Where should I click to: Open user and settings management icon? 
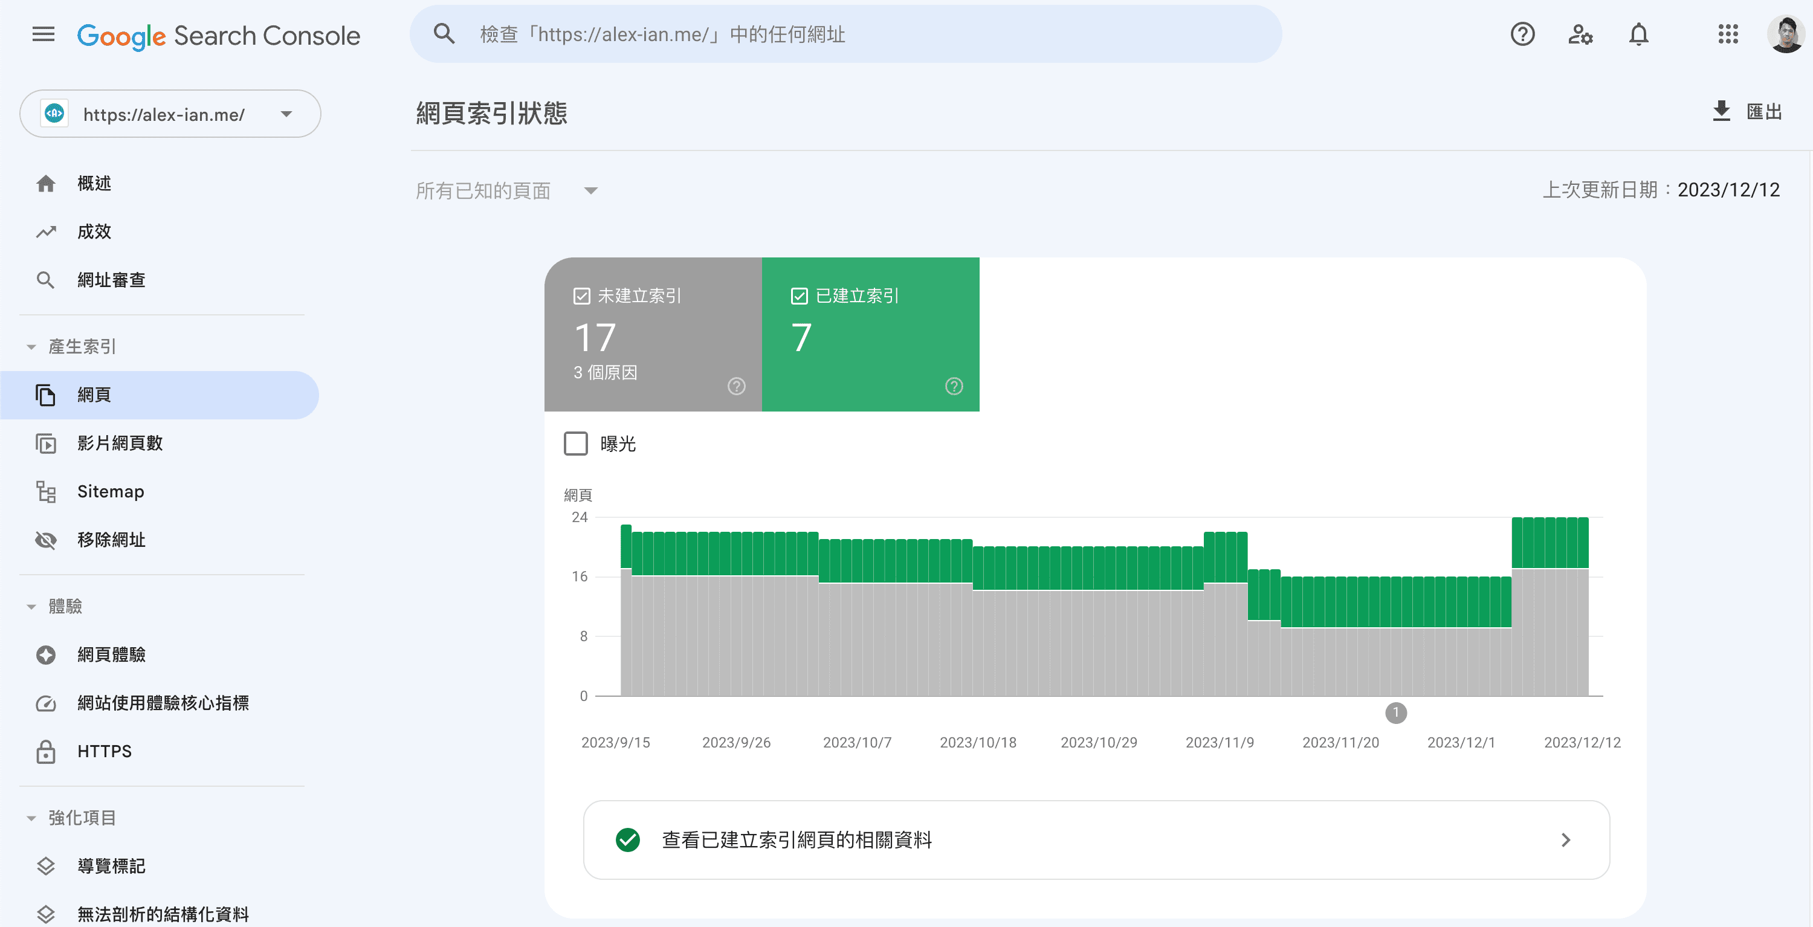pos(1580,34)
